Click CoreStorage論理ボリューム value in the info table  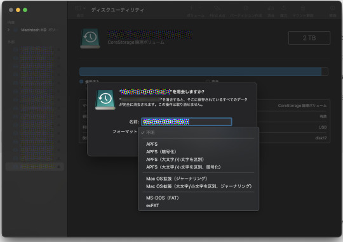(x=302, y=106)
